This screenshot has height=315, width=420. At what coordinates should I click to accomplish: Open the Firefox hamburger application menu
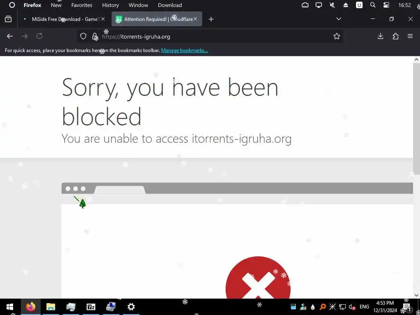410,36
